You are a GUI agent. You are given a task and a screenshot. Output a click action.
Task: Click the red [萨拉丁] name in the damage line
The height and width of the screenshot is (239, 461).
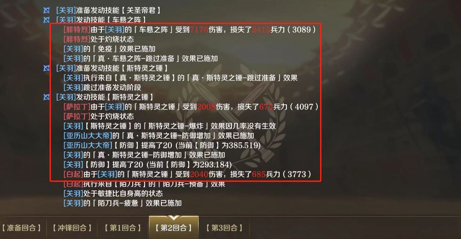point(77,107)
